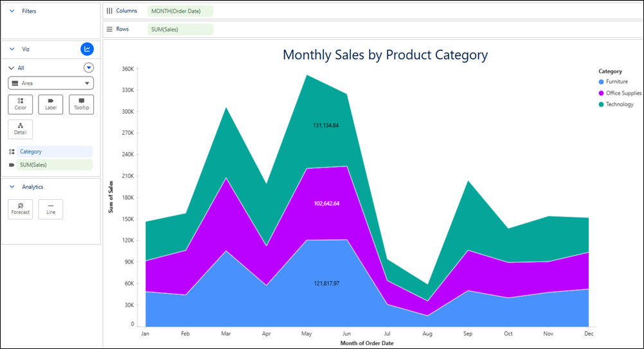This screenshot has width=644, height=349.
Task: Click the 360K axis tick label
Action: 128,69
